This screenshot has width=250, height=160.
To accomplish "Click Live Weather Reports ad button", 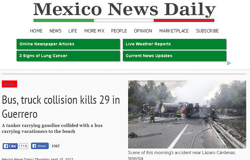I will coord(174,44).
